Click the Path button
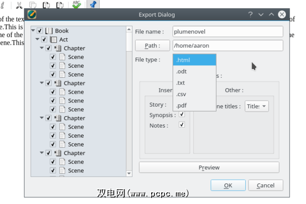The image size is (306, 204). point(153,46)
